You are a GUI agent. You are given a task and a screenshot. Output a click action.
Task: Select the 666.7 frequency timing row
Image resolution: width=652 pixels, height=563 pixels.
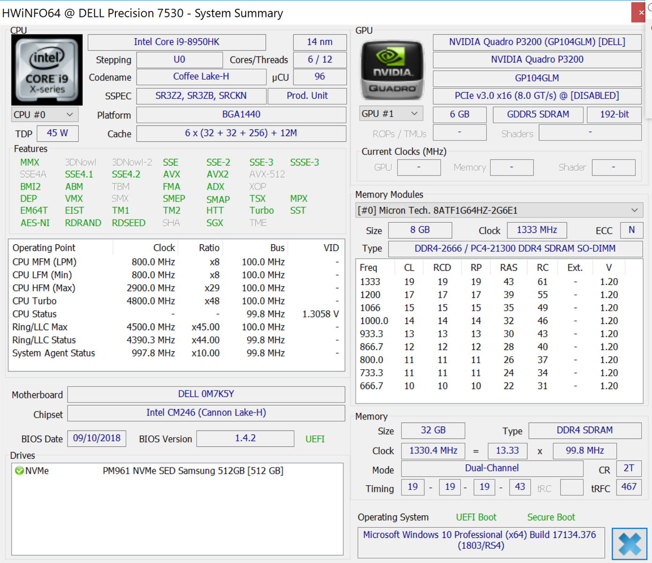coord(499,386)
